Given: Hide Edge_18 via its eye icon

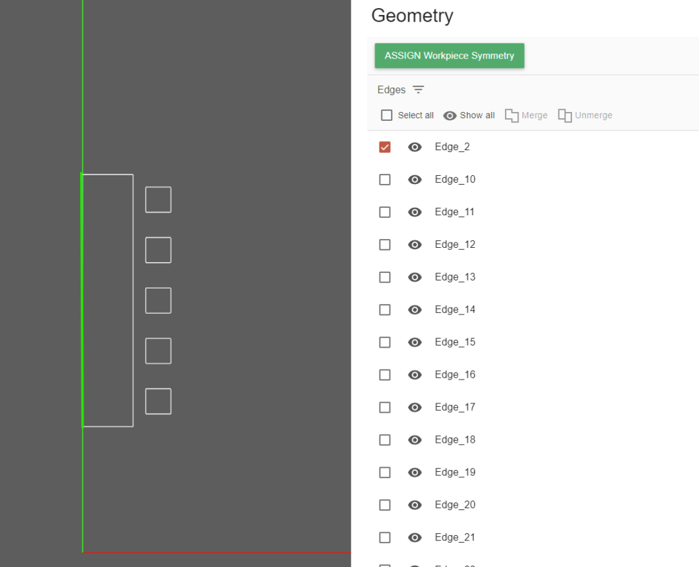Looking at the screenshot, I should pyautogui.click(x=415, y=440).
